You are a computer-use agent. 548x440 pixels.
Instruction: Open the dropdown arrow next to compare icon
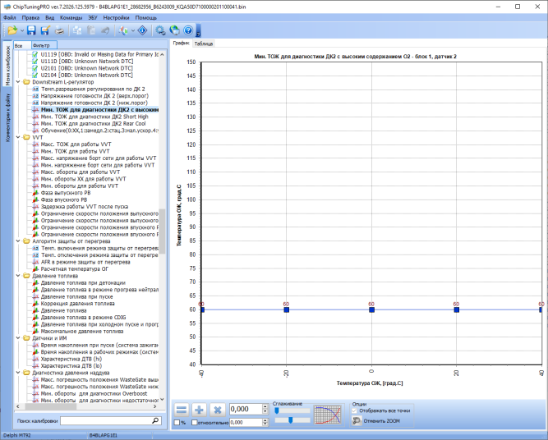coord(132,30)
